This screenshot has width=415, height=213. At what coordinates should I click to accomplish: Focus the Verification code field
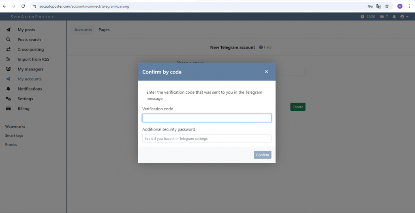pos(207,118)
